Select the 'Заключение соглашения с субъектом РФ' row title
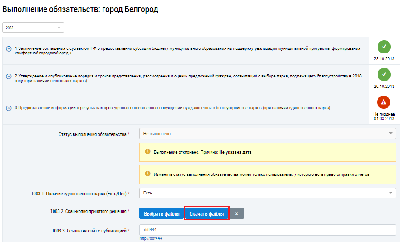The image size is (403, 242). [187, 50]
